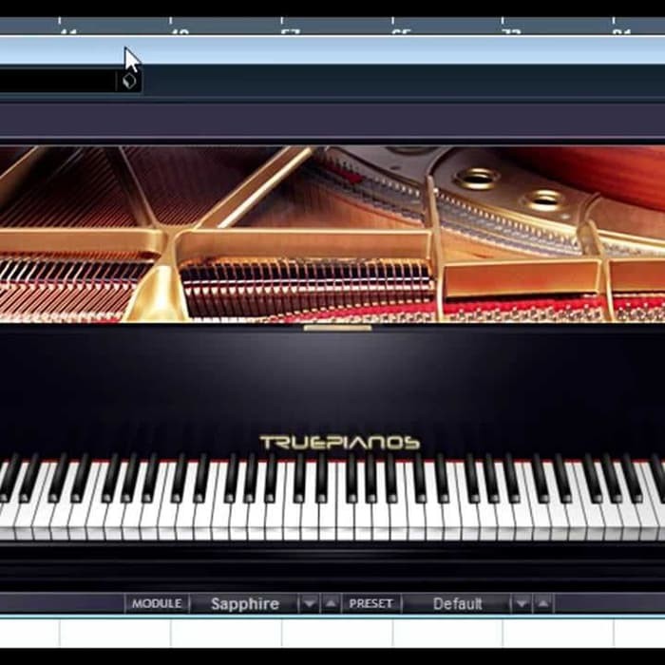Viewport: 665px width, 665px height.
Task: Click the black preset name field at top
Action: pyautogui.click(x=55, y=82)
